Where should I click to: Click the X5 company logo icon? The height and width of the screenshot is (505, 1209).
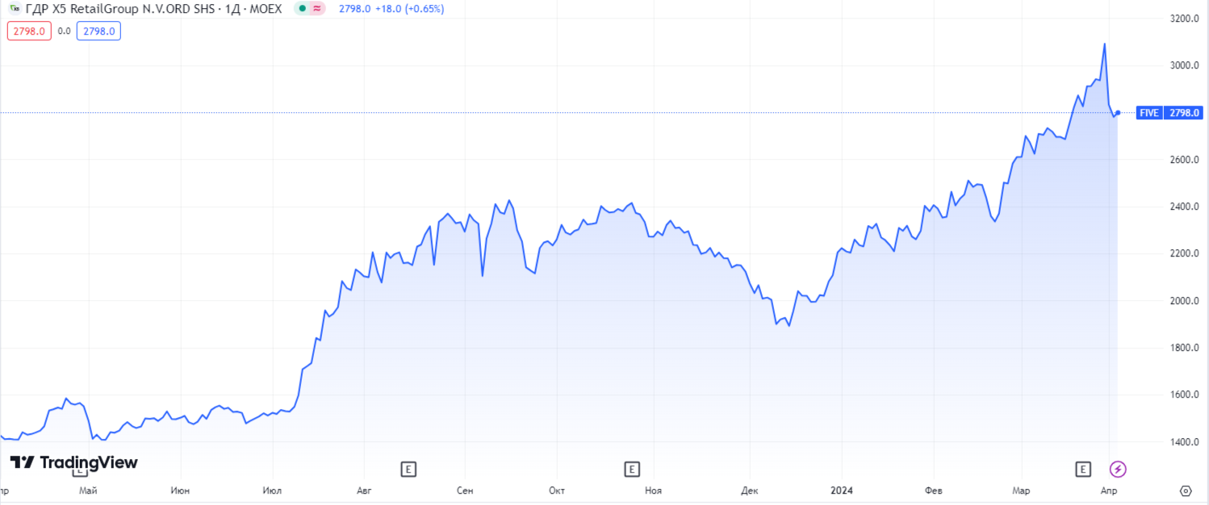pos(15,9)
